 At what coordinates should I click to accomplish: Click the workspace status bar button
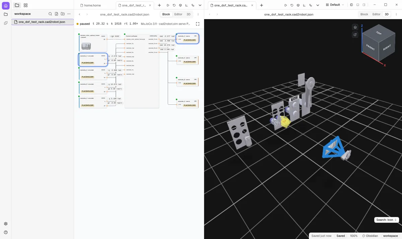(x=390, y=236)
